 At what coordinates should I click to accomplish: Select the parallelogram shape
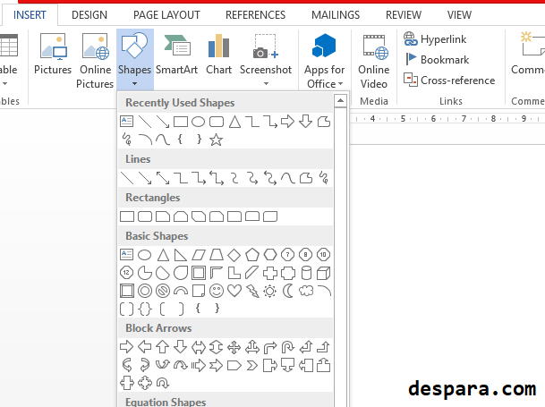coord(199,255)
